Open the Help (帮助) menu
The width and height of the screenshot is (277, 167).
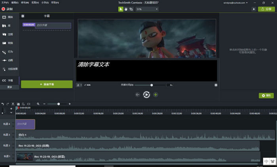tap(55, 3)
